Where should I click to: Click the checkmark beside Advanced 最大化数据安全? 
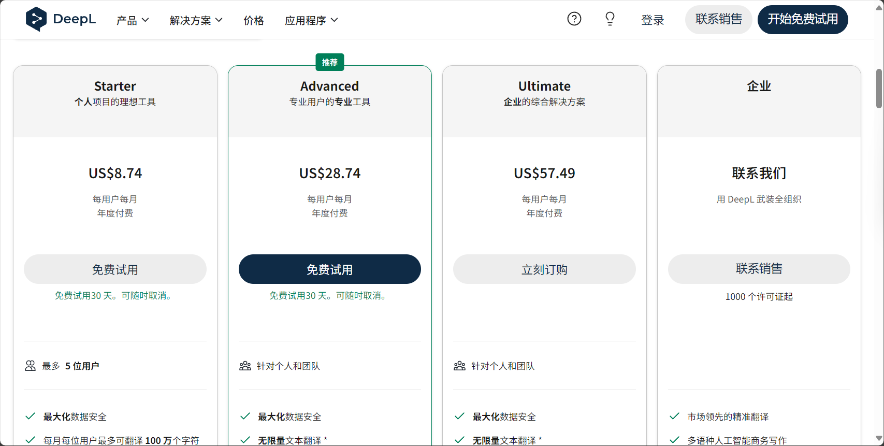pos(245,416)
